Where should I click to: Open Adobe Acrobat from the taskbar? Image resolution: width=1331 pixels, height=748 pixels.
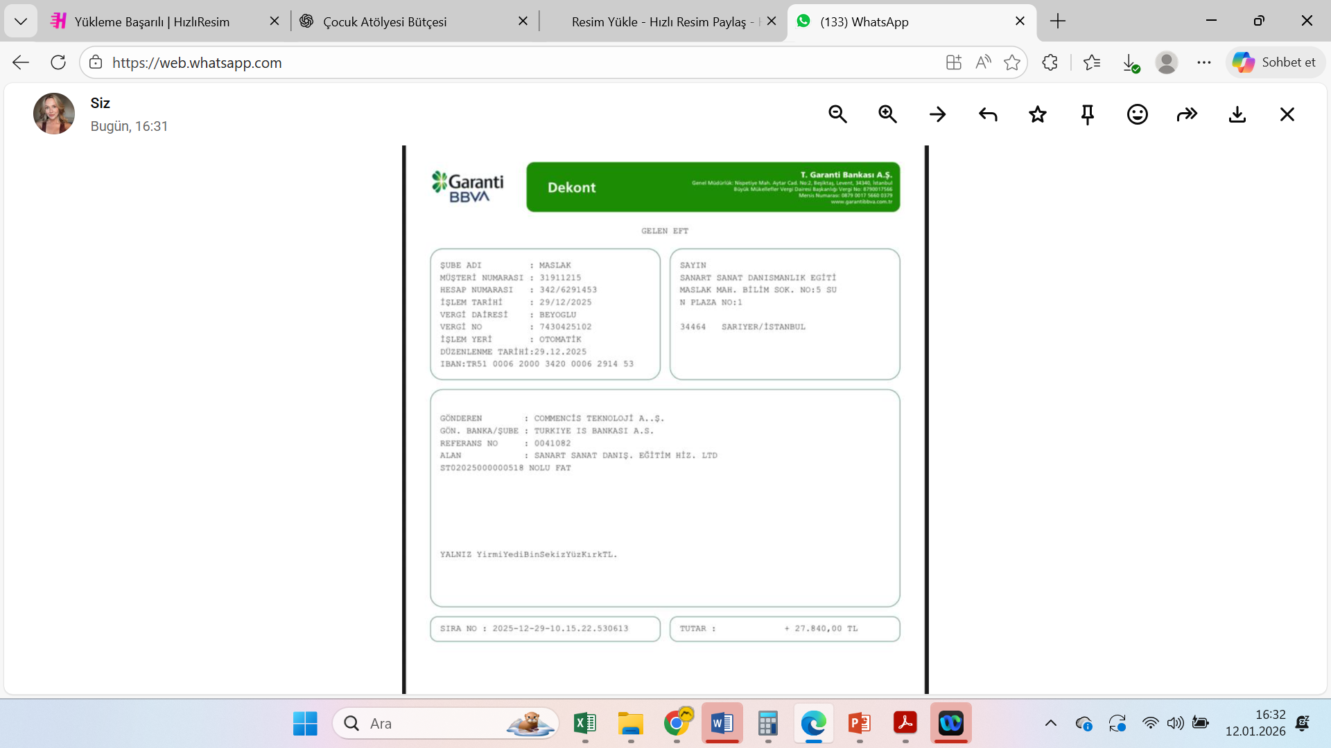coord(905,724)
